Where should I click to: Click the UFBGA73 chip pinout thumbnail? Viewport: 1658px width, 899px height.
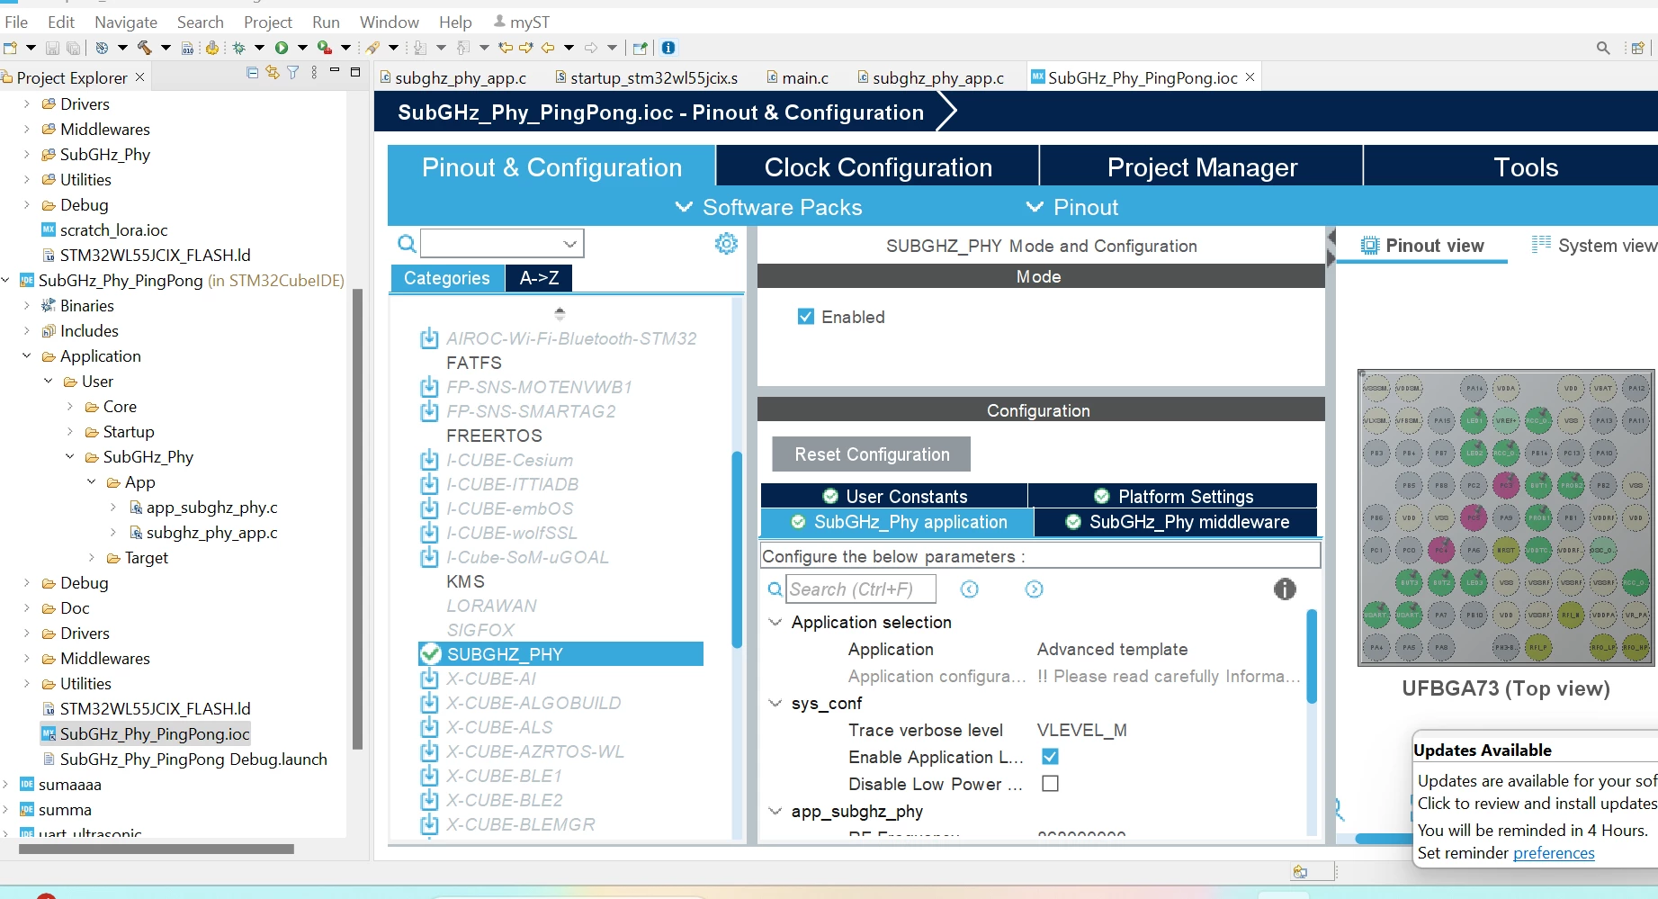pyautogui.click(x=1506, y=517)
